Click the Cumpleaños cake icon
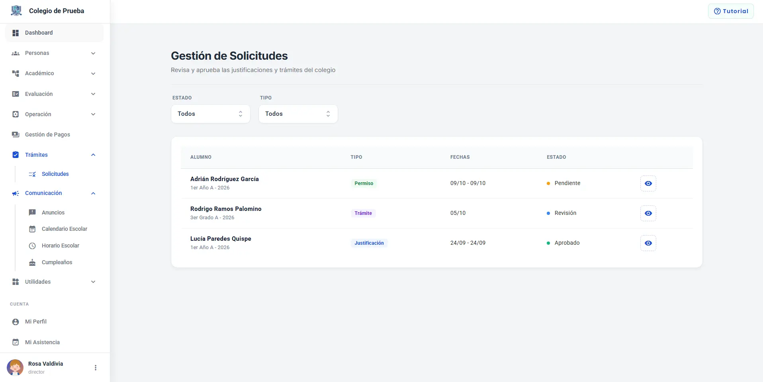This screenshot has width=763, height=382. (x=32, y=262)
